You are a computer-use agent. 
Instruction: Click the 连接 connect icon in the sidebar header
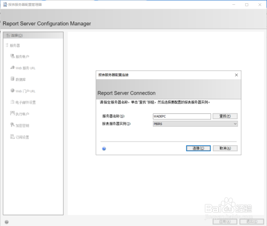8,35
